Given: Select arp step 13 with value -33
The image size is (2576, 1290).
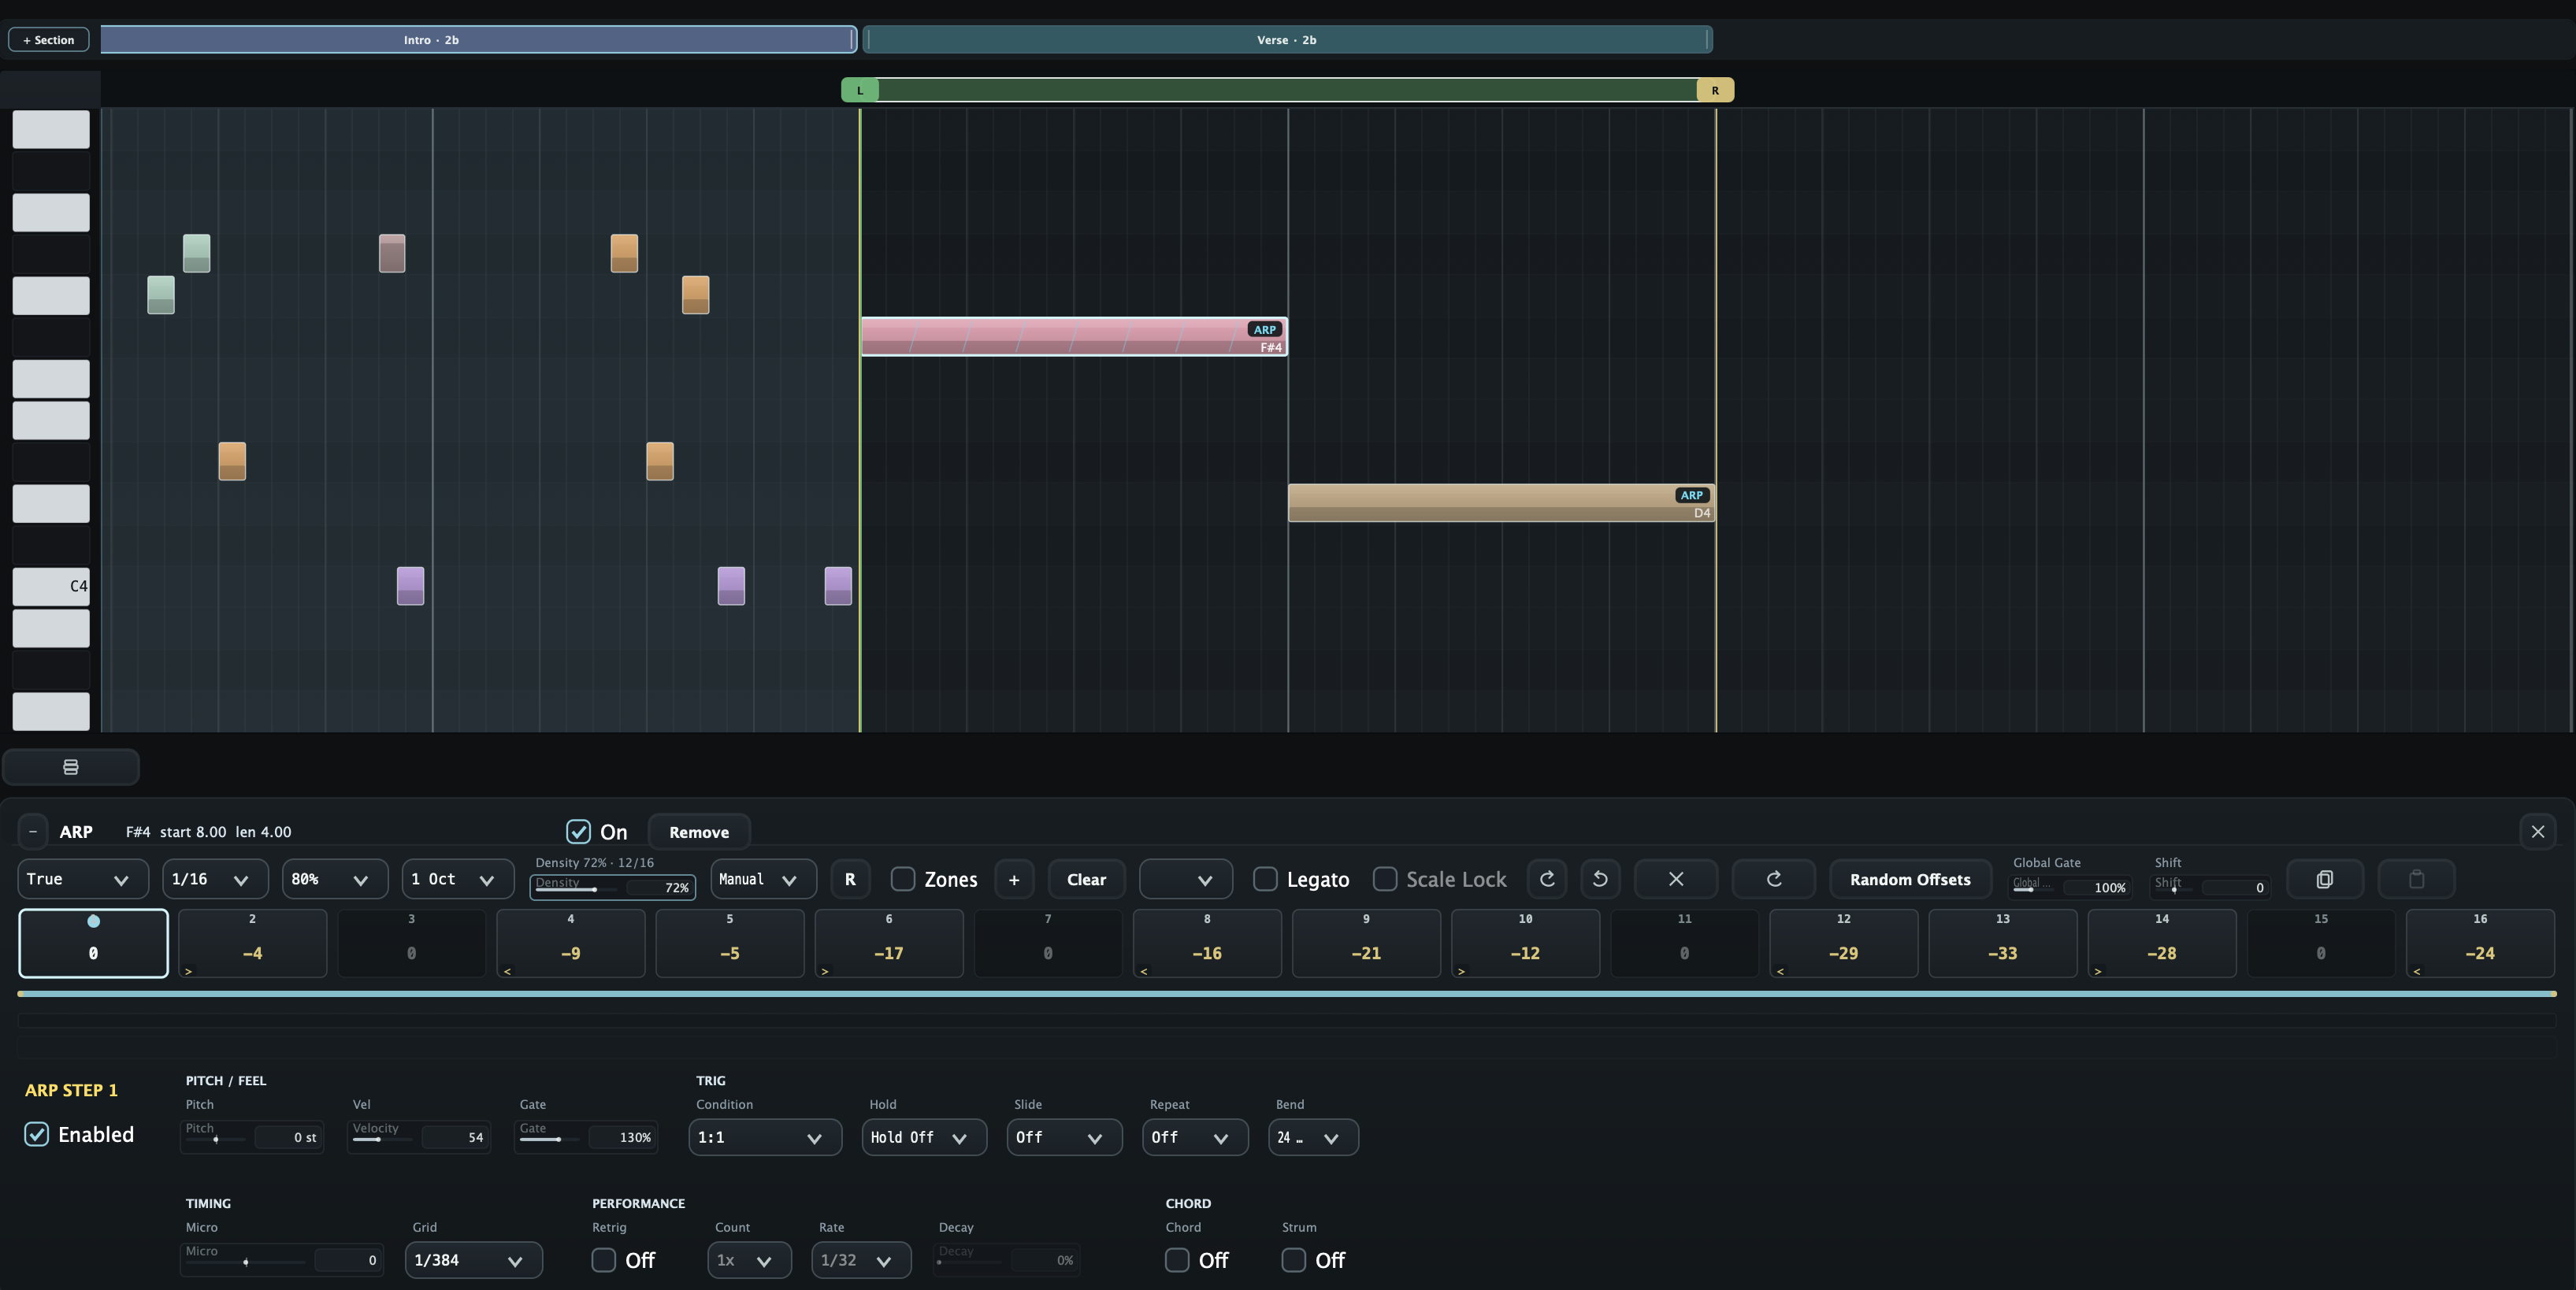Looking at the screenshot, I should [x=2002, y=943].
